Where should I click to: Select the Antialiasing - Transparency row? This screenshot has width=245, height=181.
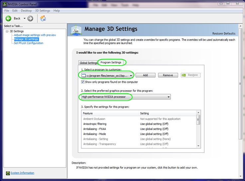coord(139,144)
